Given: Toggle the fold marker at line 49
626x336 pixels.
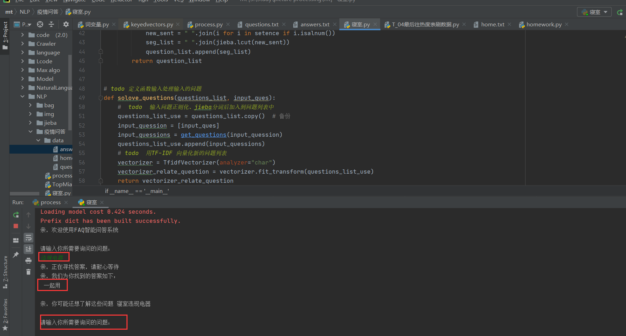Looking at the screenshot, I should point(101,98).
